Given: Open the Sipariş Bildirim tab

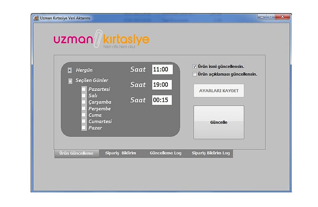Looking at the screenshot, I should tap(120, 153).
